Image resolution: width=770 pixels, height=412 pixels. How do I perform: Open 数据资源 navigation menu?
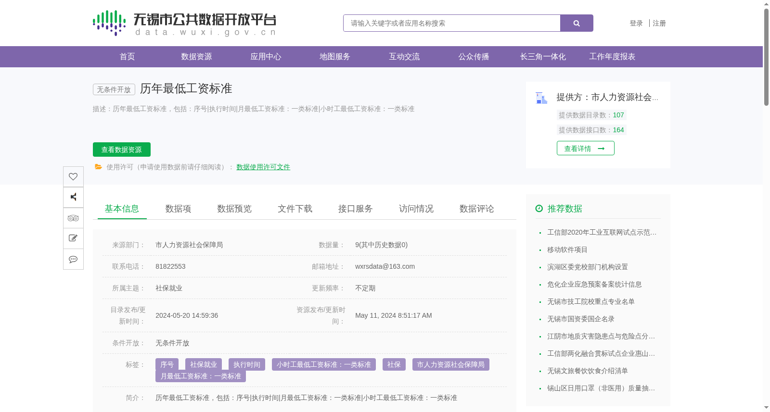point(196,57)
